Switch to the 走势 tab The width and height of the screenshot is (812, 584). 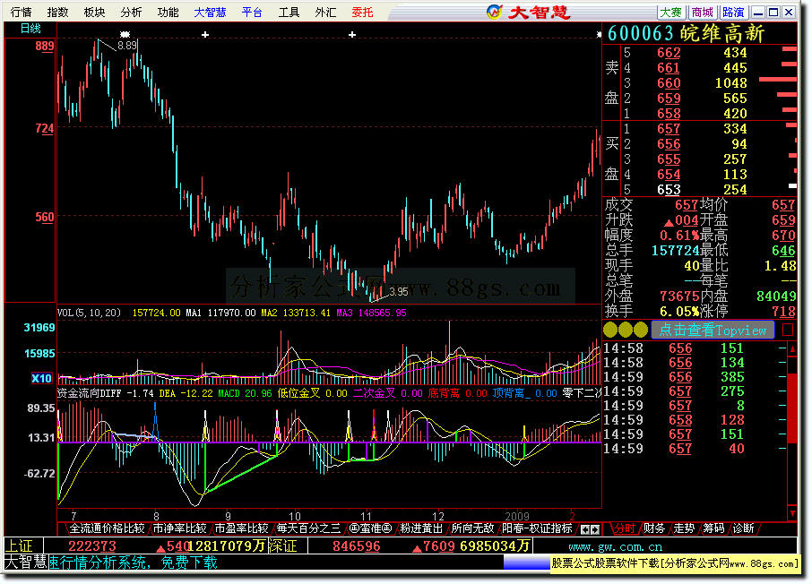[x=684, y=528]
